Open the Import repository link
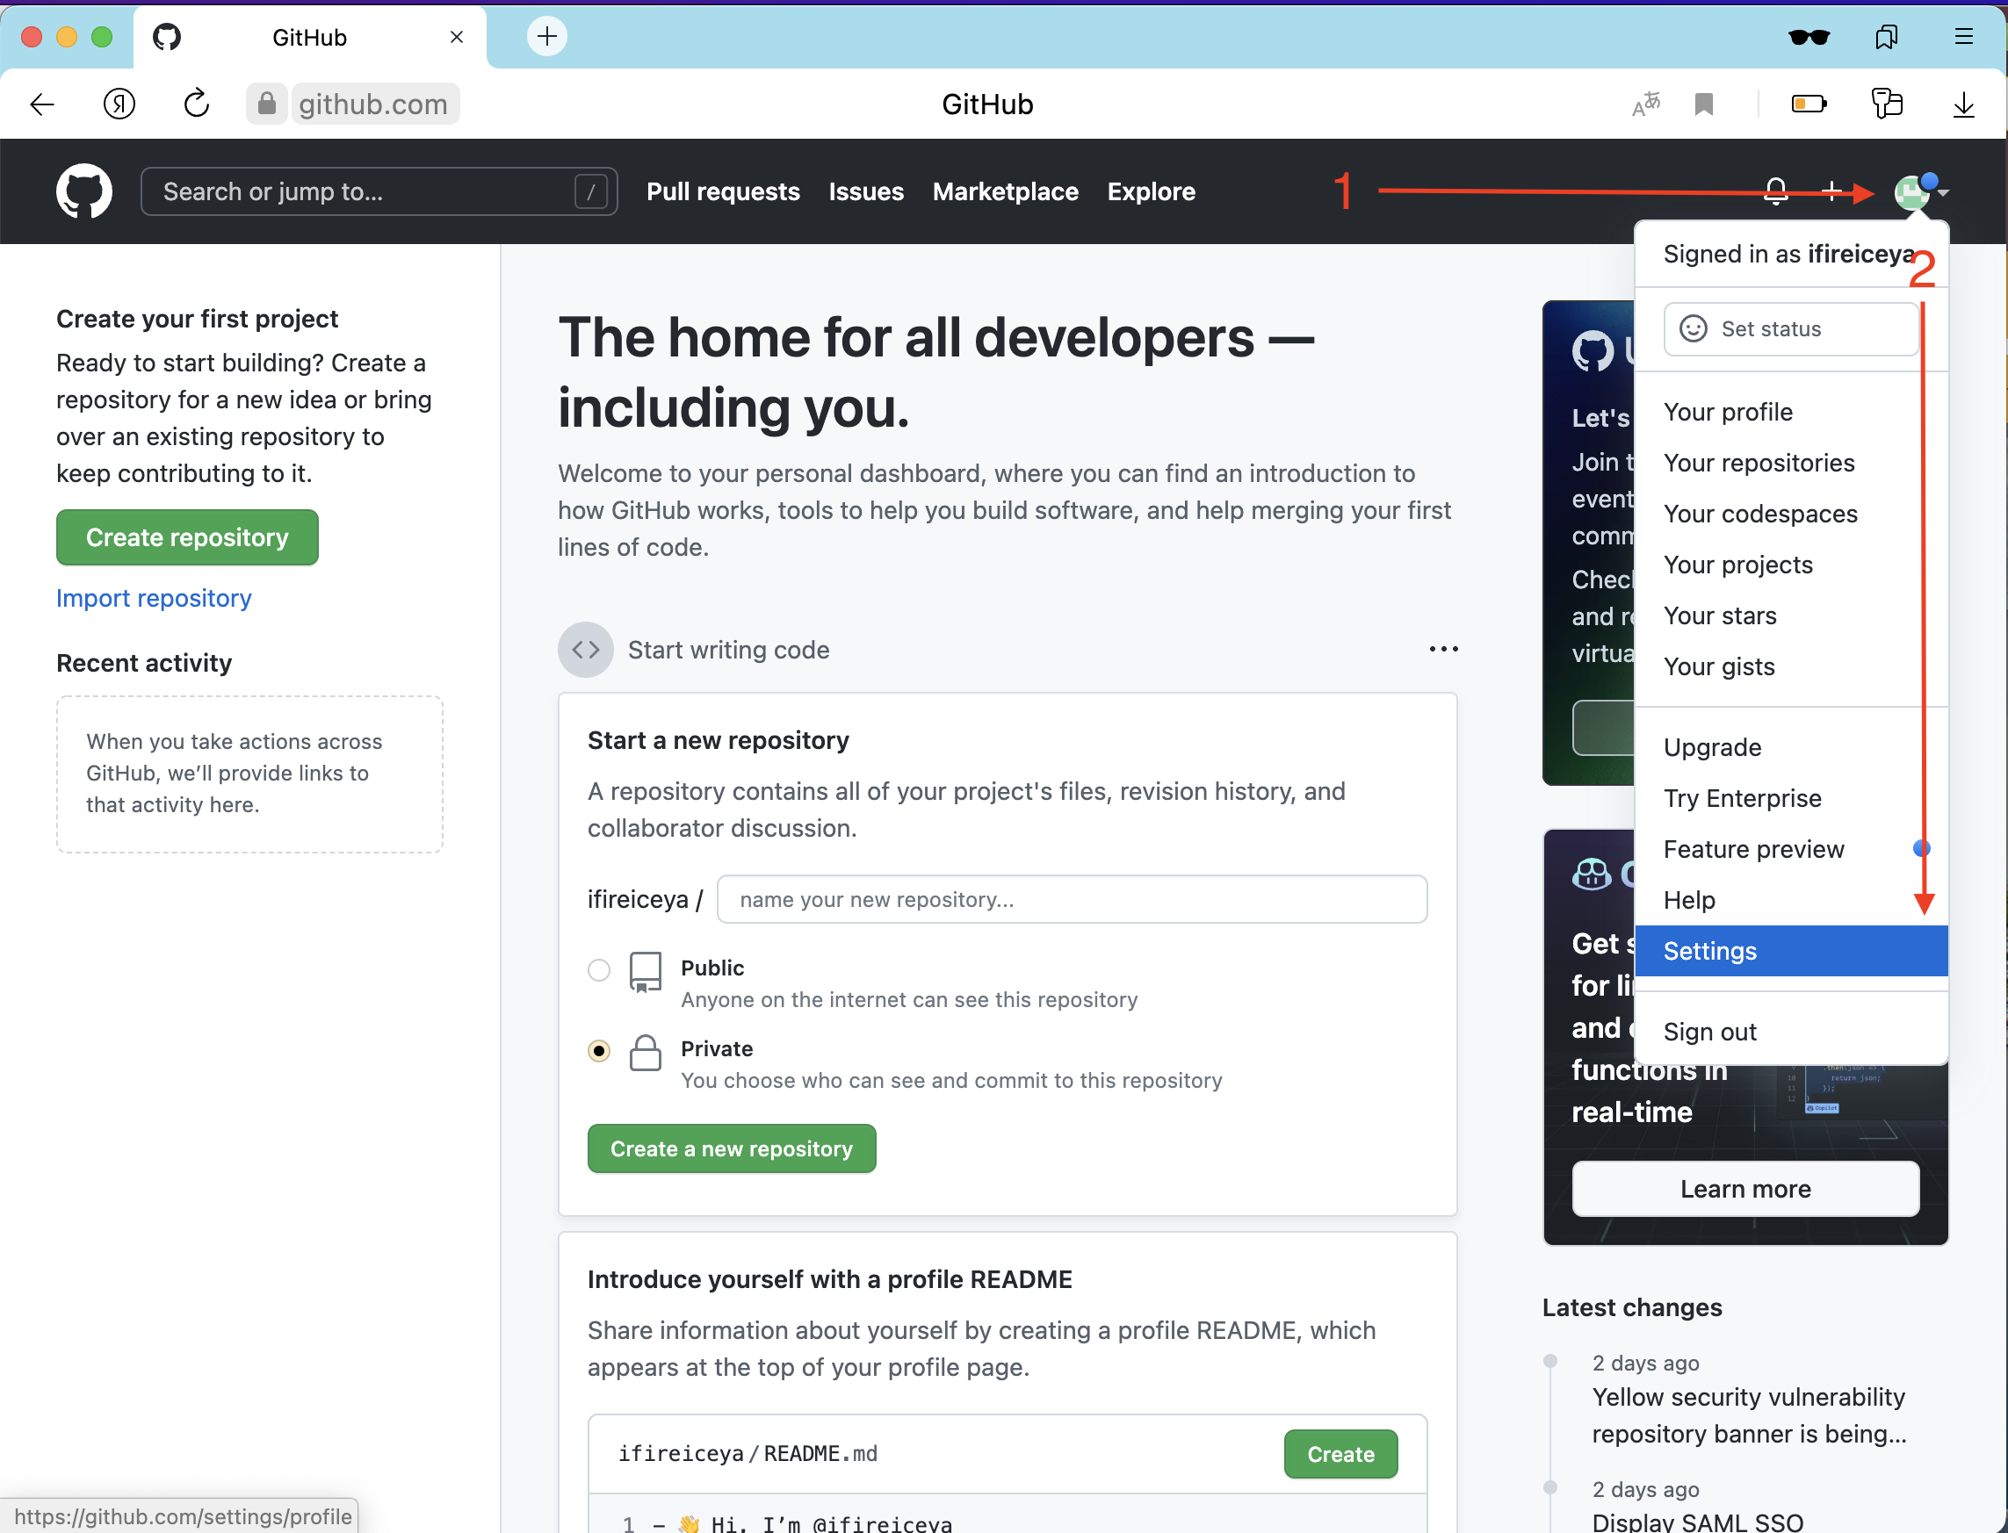This screenshot has width=2008, height=1533. pyautogui.click(x=154, y=598)
